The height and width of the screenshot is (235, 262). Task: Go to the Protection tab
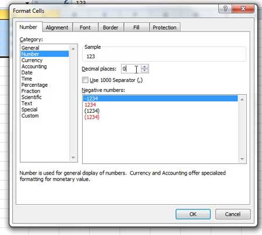point(165,27)
